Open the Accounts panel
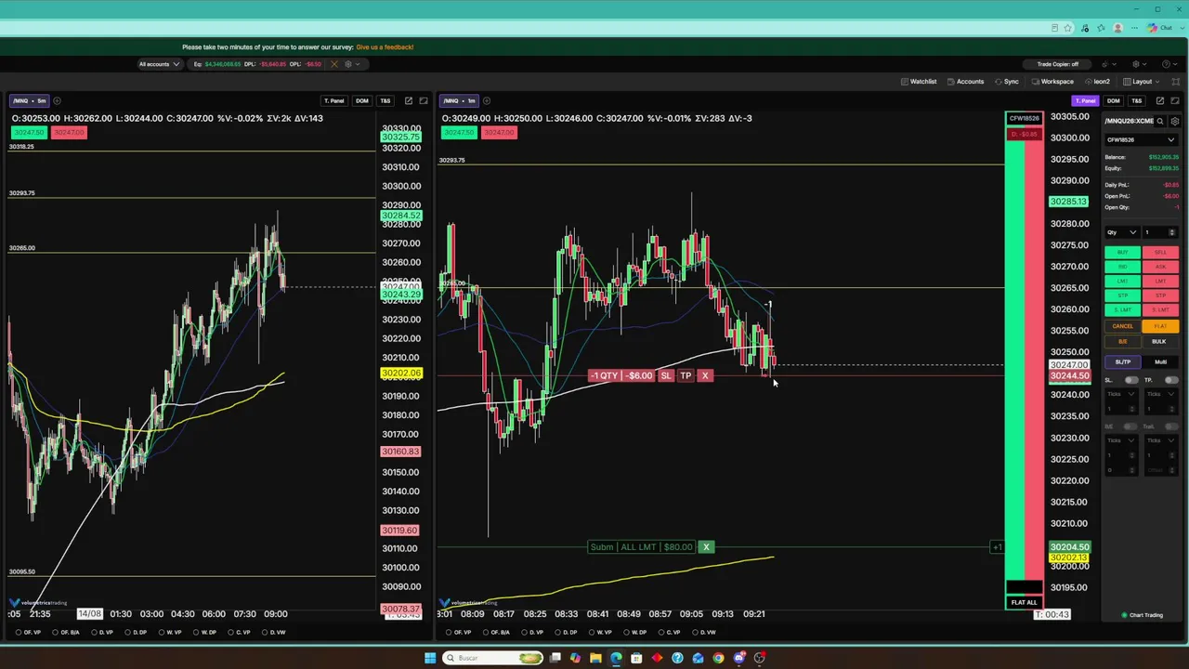1189x669 pixels. click(x=966, y=82)
